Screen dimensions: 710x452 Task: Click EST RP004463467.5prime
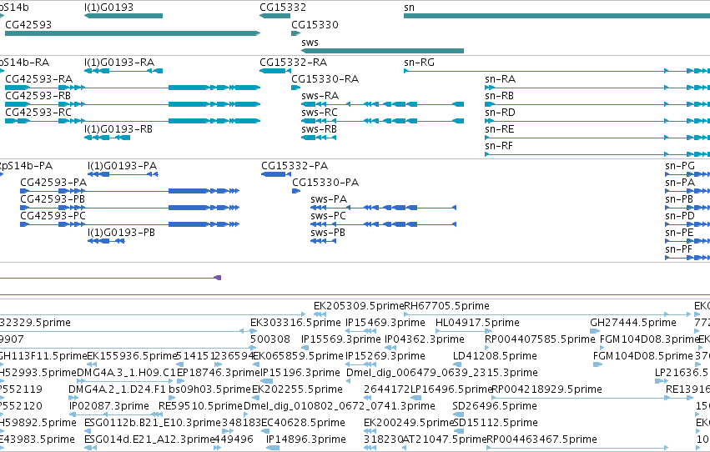tap(541, 439)
